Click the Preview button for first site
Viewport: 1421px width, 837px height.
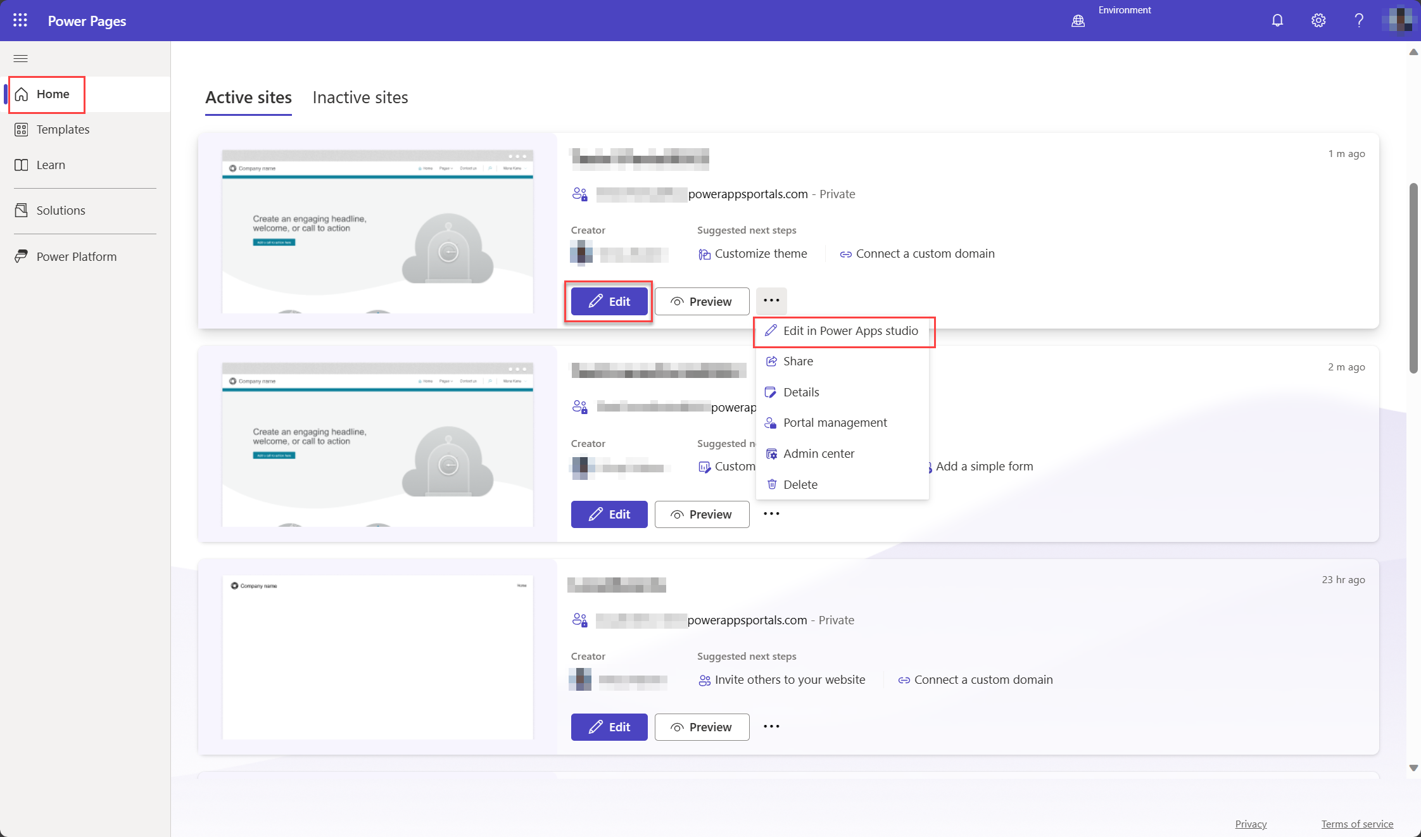tap(702, 301)
